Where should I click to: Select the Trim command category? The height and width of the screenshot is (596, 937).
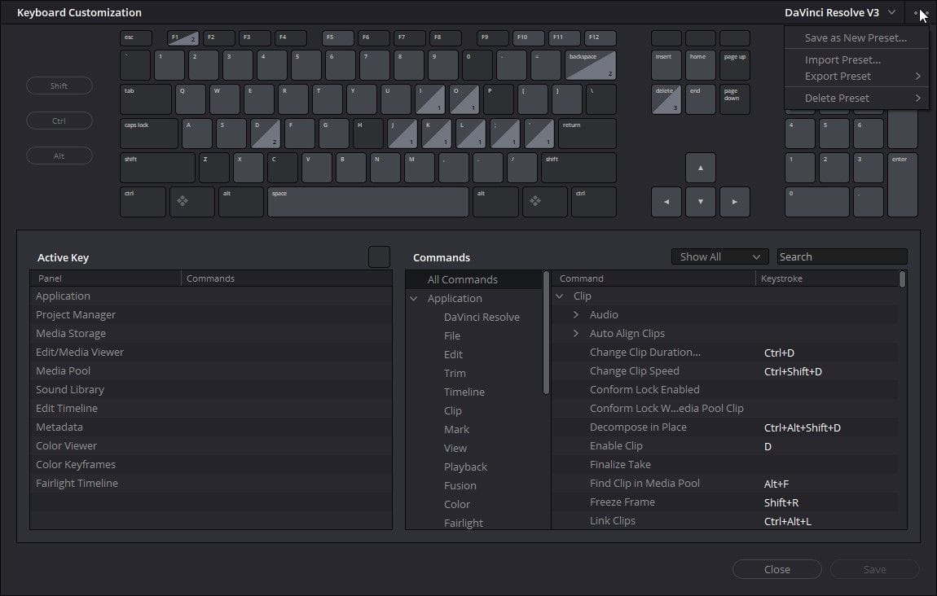pos(455,373)
